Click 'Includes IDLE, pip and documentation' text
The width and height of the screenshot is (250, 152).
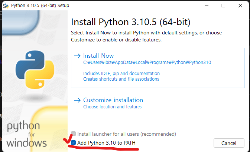(x=121, y=74)
